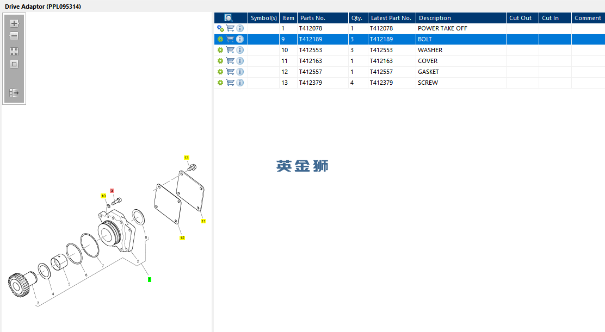
Task: Click yellow callout 13 on the diagram
Action: tap(186, 158)
